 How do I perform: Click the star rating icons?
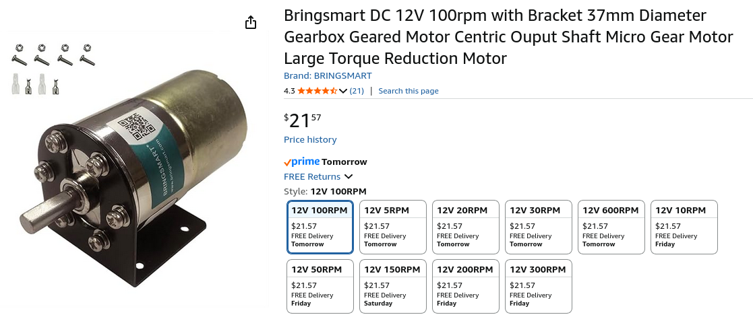[317, 91]
